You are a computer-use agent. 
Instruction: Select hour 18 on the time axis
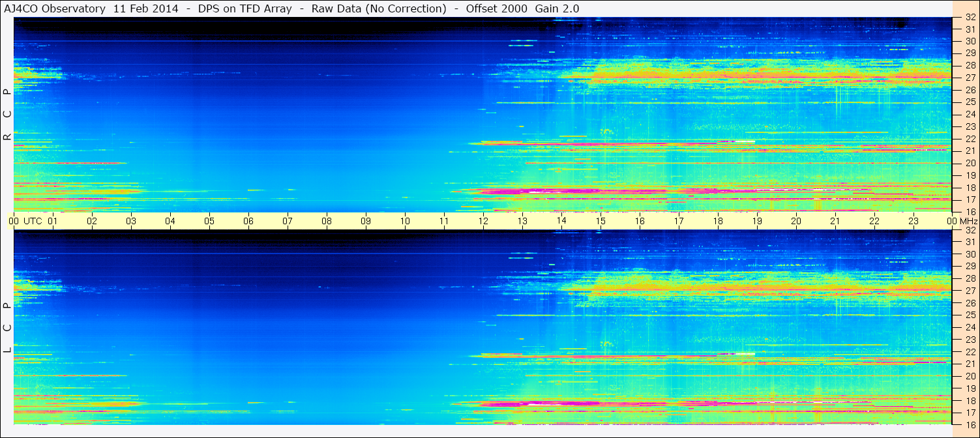tap(718, 221)
